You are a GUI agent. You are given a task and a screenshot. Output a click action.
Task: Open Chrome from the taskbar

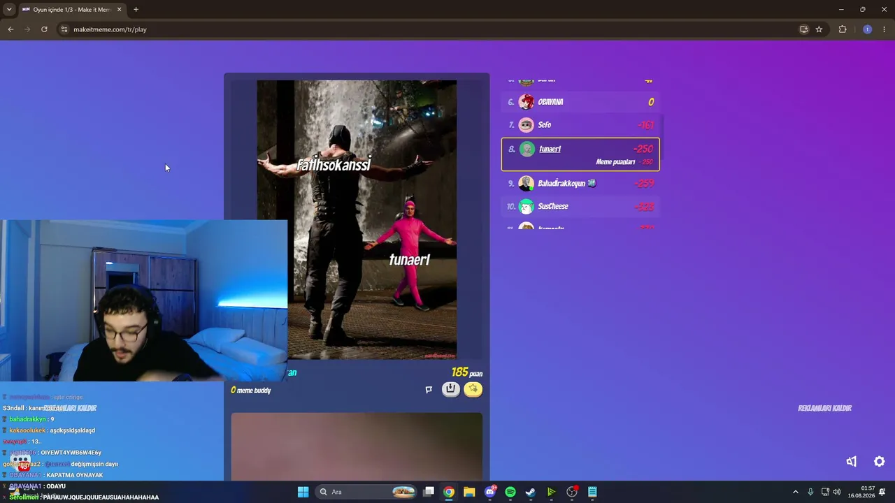coord(449,492)
